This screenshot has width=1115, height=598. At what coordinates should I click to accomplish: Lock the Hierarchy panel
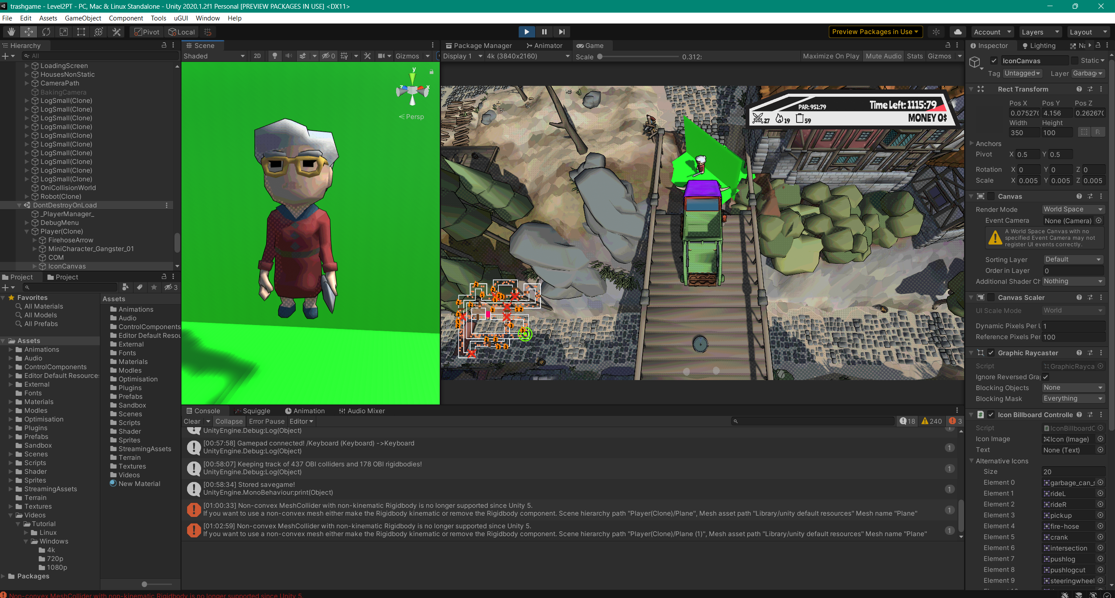point(164,45)
